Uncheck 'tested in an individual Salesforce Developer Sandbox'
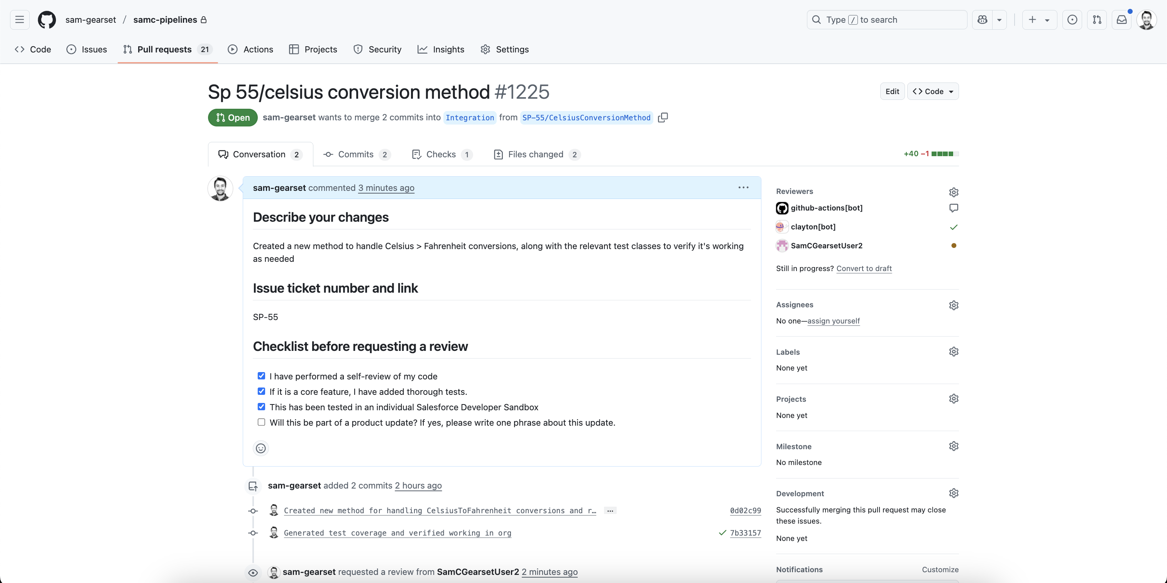Viewport: 1167px width, 583px height. (261, 406)
